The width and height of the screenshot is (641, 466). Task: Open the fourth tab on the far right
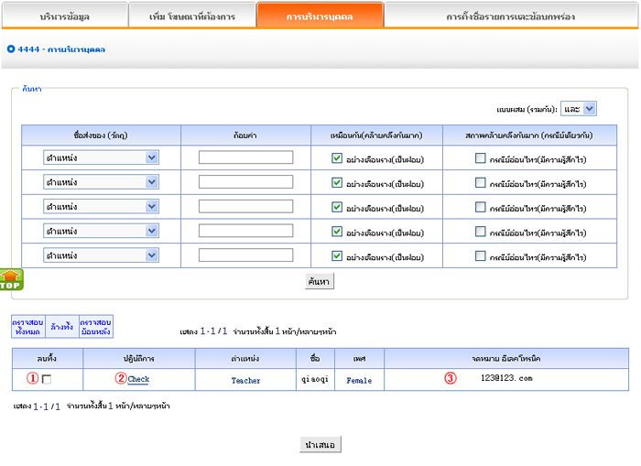pos(511,16)
